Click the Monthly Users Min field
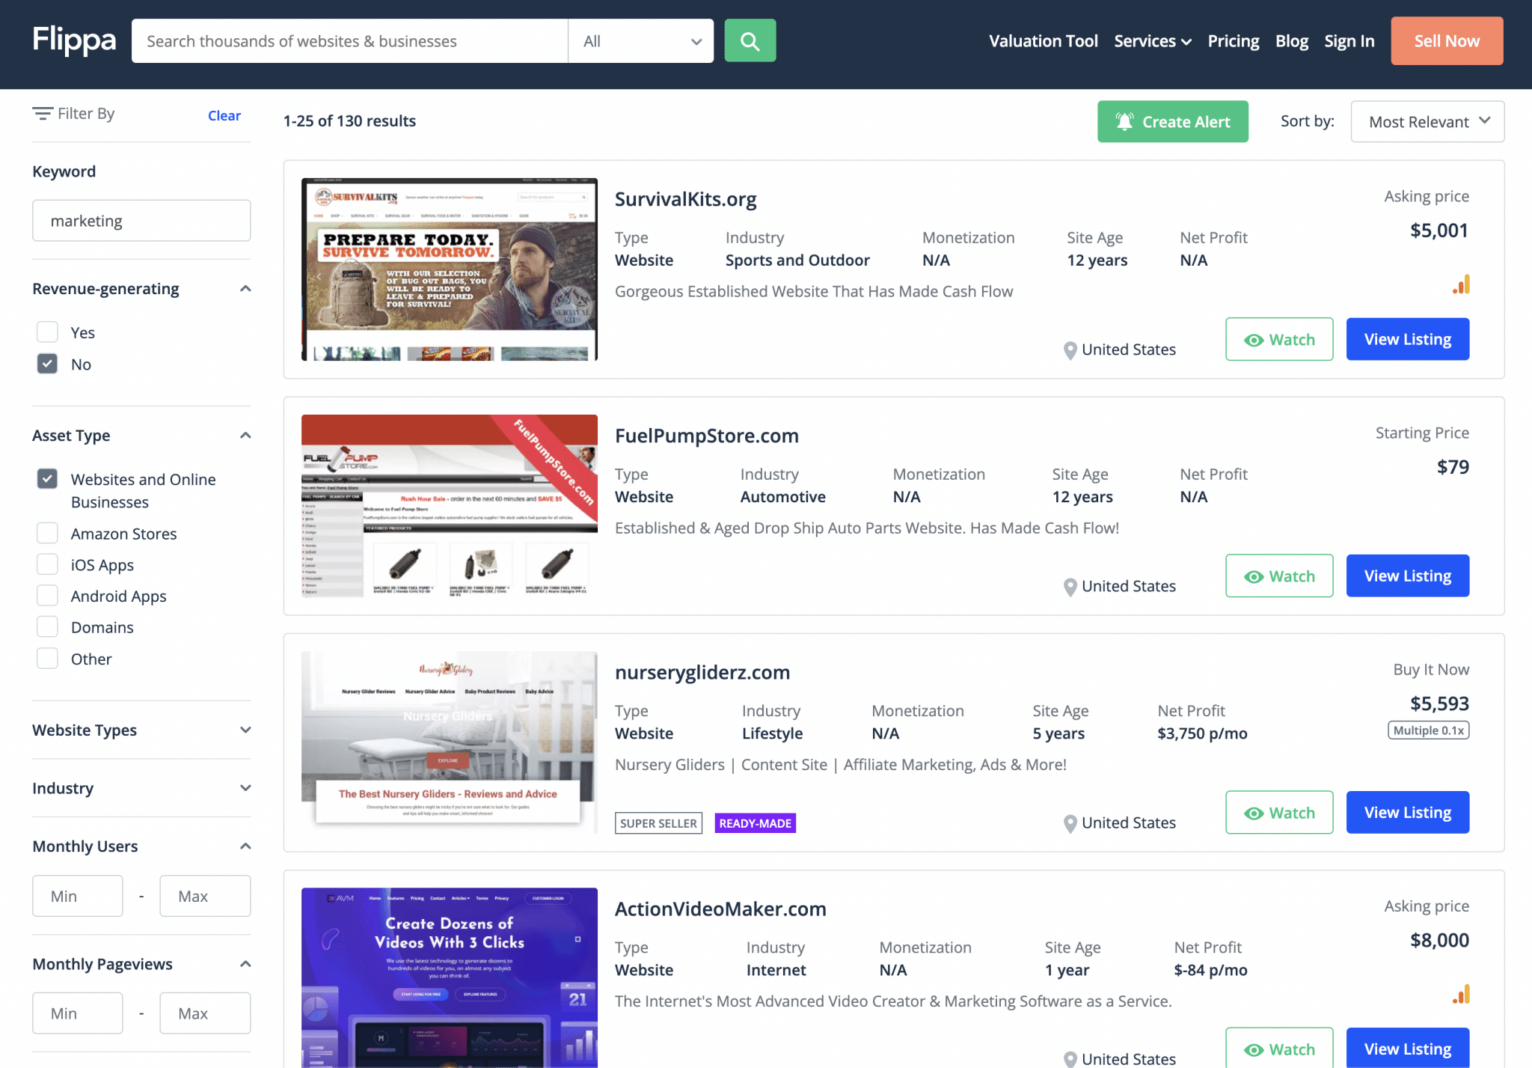This screenshot has width=1532, height=1068. (x=78, y=896)
